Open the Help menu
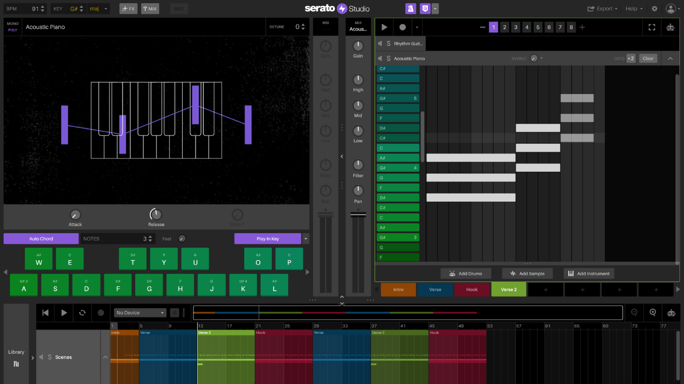 pyautogui.click(x=634, y=9)
